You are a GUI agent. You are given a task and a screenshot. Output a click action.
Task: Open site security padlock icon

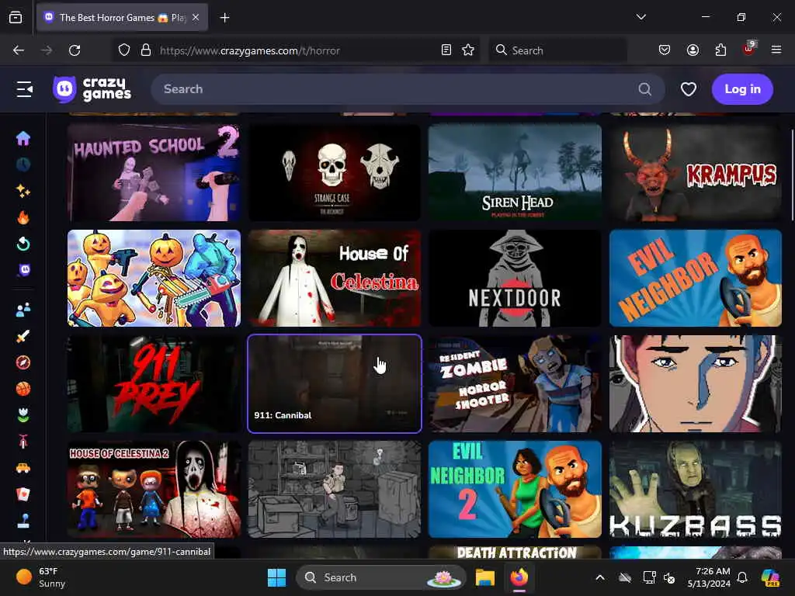point(146,50)
